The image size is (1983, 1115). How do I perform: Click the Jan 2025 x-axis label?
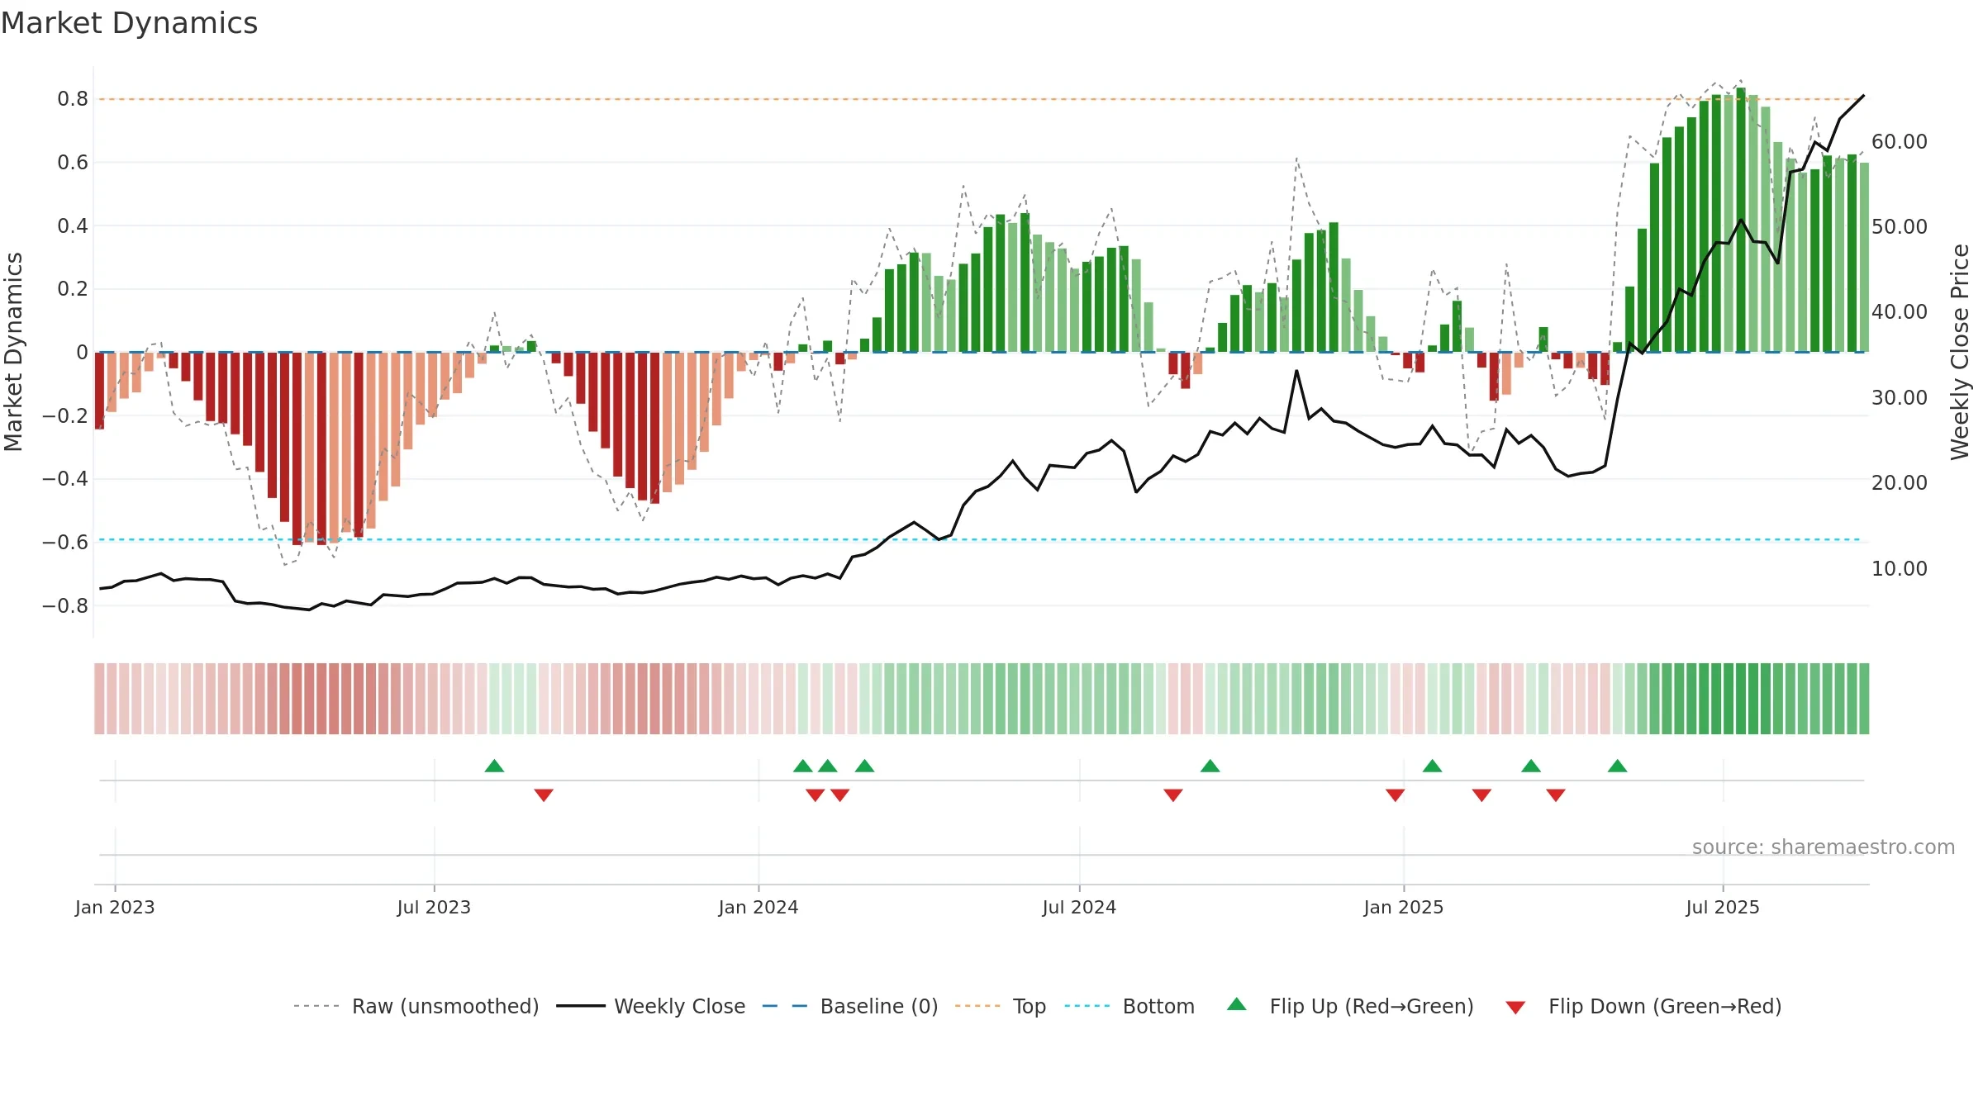(1404, 907)
